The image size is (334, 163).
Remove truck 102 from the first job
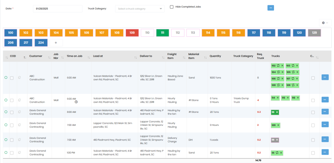click(x=282, y=66)
